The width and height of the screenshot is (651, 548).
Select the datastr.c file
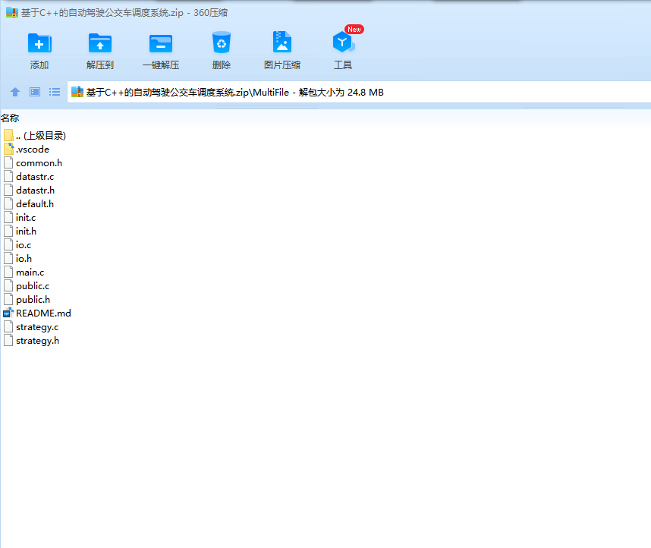pos(29,177)
